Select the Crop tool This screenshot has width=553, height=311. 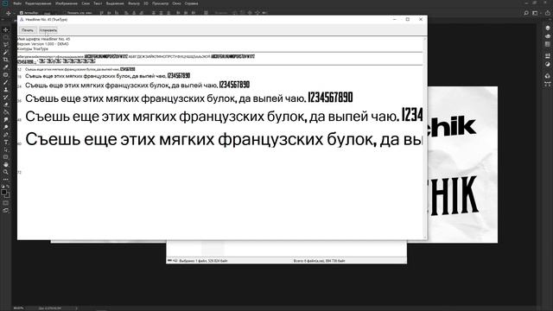(6, 60)
